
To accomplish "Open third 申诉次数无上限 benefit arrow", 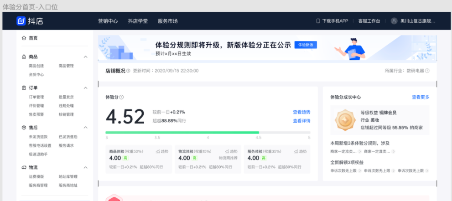I will click(427, 171).
